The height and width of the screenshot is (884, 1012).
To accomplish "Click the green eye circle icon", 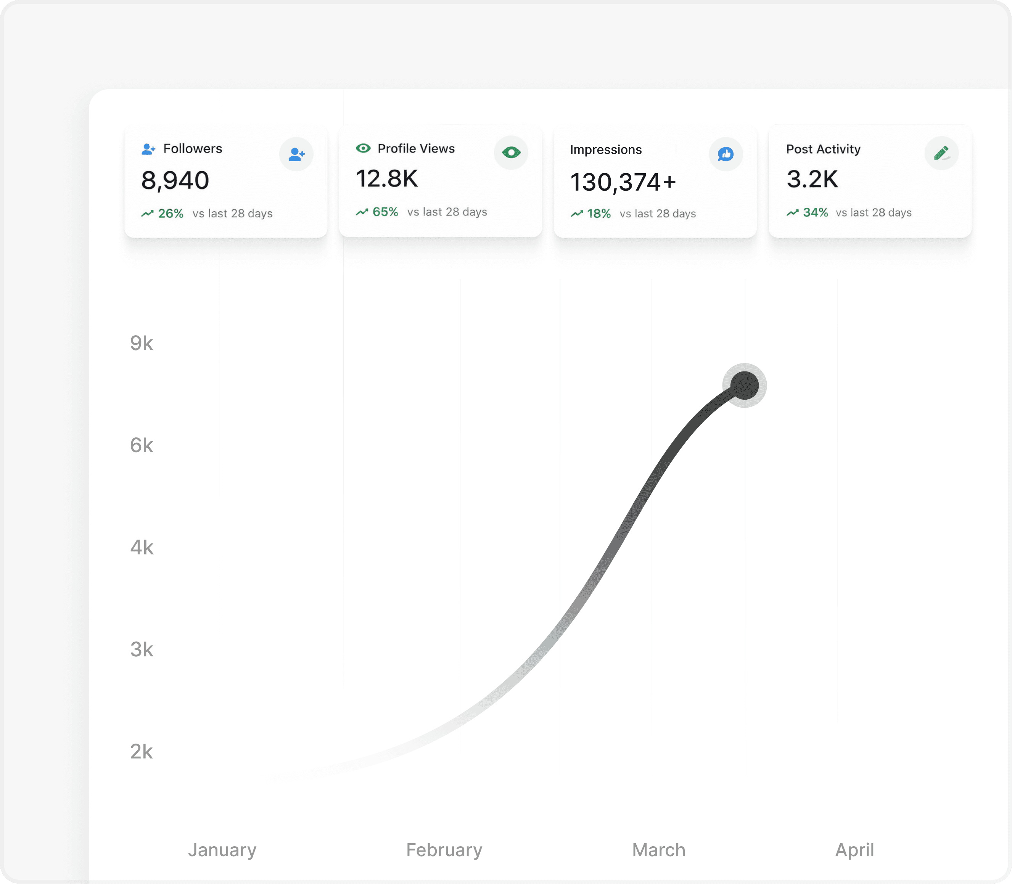I will click(x=511, y=153).
